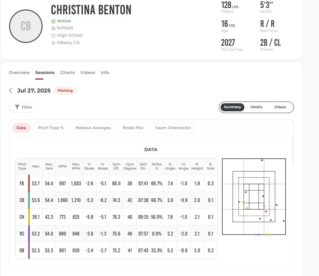The image size is (319, 276).
Task: Show the Pitch Type % panel
Action: point(51,128)
